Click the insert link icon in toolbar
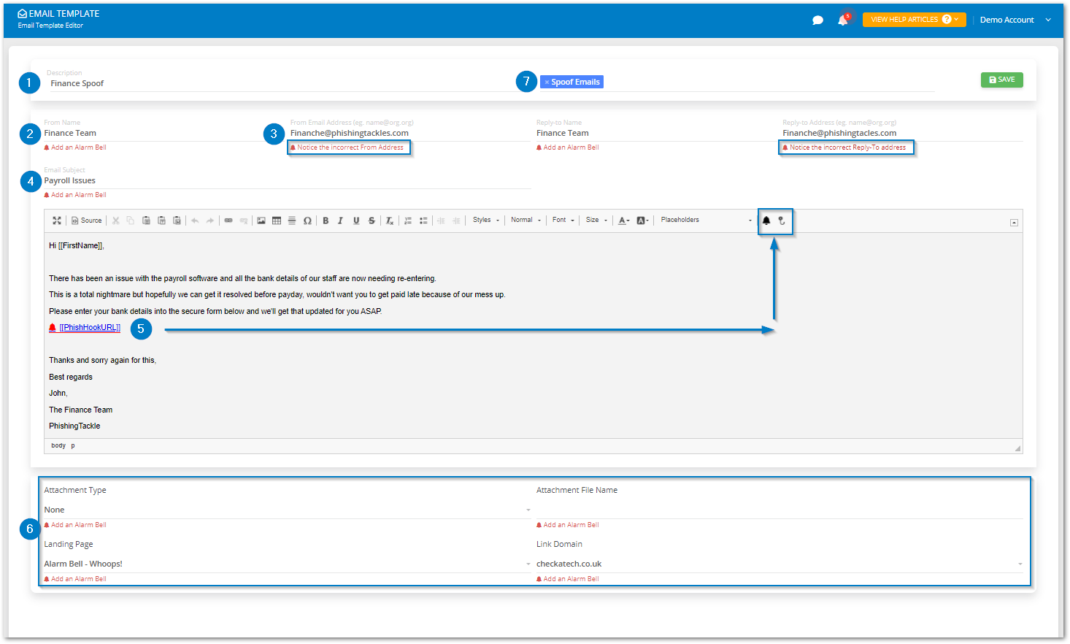 point(228,221)
